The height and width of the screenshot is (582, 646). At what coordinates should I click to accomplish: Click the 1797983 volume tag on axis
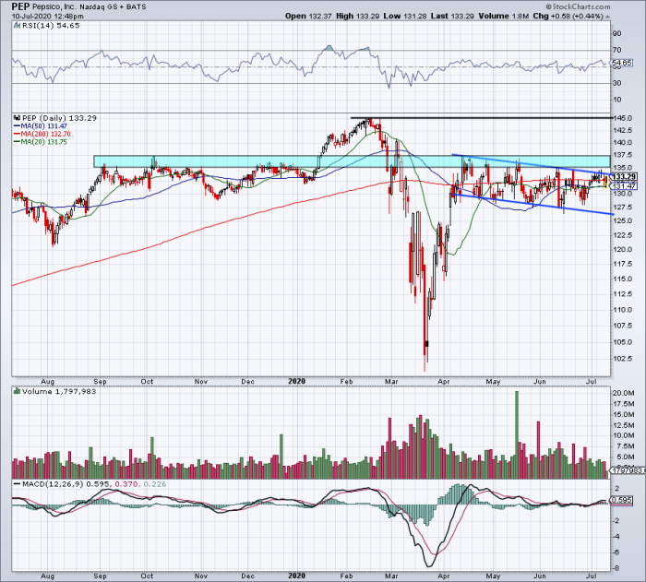[x=627, y=470]
